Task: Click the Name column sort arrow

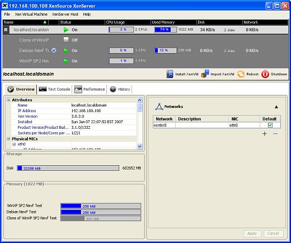Action: pyautogui.click(x=45, y=22)
